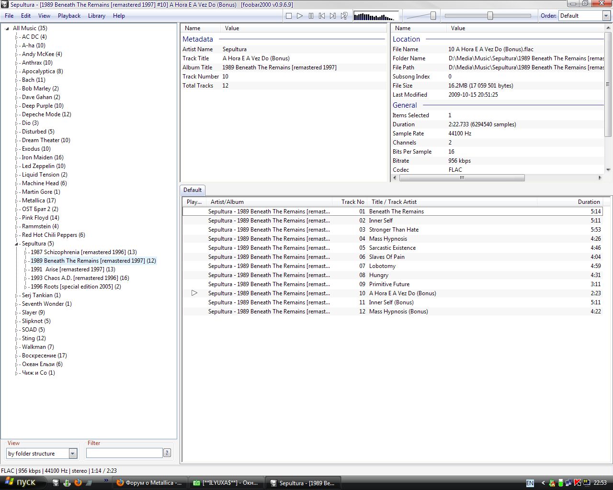Skip to next track button
Image resolution: width=613 pixels, height=490 pixels.
[333, 16]
